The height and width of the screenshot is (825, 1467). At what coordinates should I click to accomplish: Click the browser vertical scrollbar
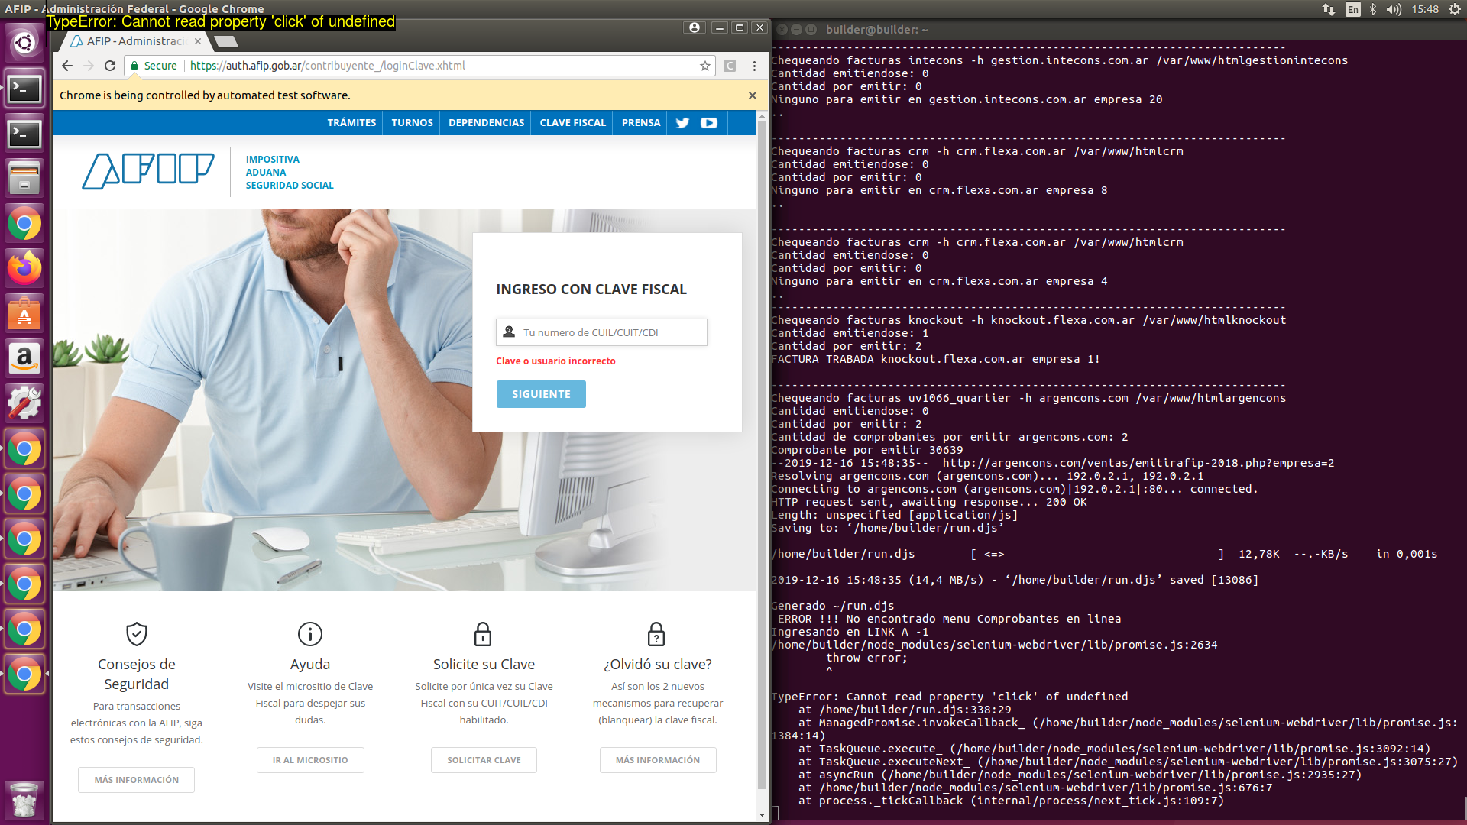pos(762,455)
